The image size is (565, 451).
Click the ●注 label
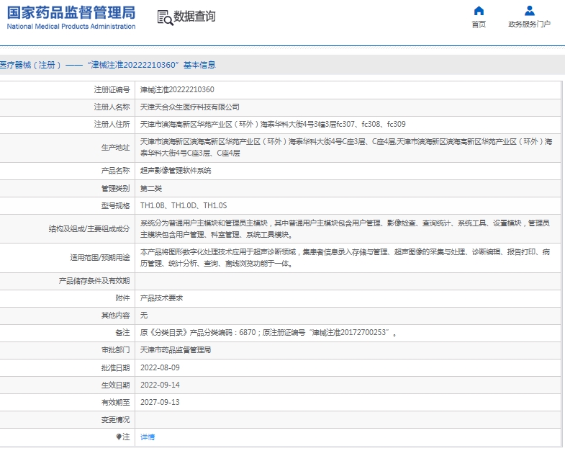click(x=123, y=437)
